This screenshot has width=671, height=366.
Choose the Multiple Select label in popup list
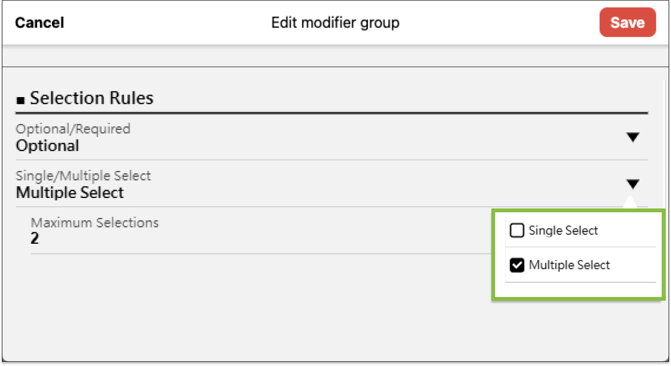tap(569, 265)
